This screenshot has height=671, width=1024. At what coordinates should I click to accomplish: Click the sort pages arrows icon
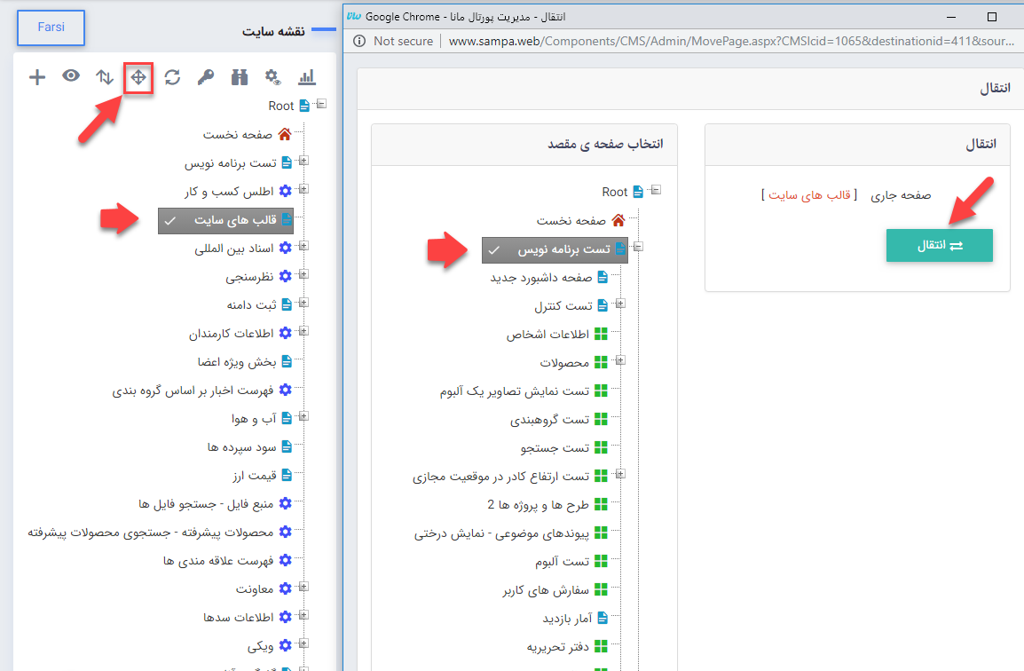pyautogui.click(x=105, y=77)
